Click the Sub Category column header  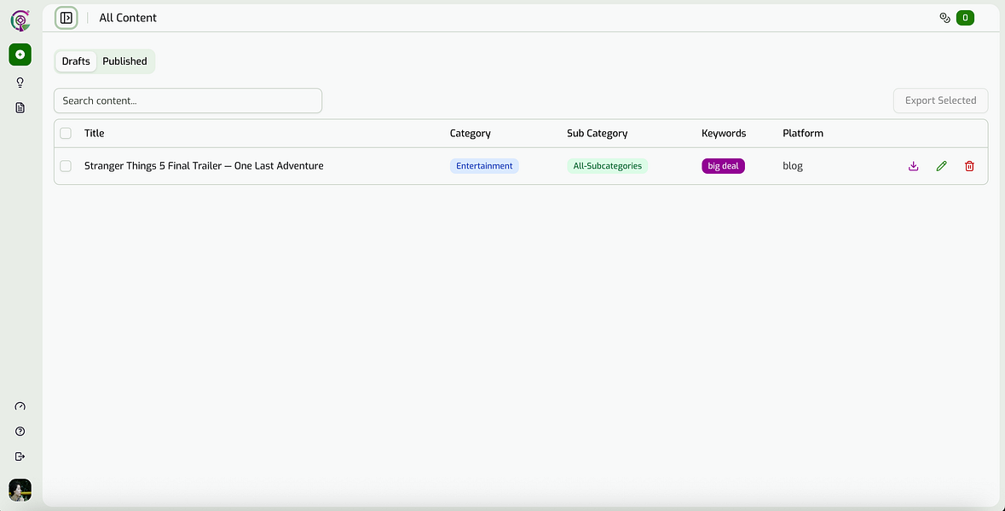(597, 133)
